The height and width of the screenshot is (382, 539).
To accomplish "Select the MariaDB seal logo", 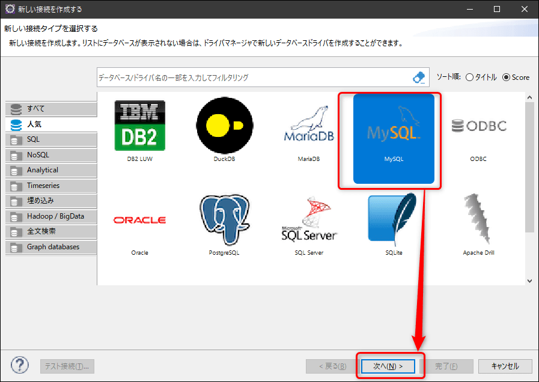I will (x=309, y=124).
